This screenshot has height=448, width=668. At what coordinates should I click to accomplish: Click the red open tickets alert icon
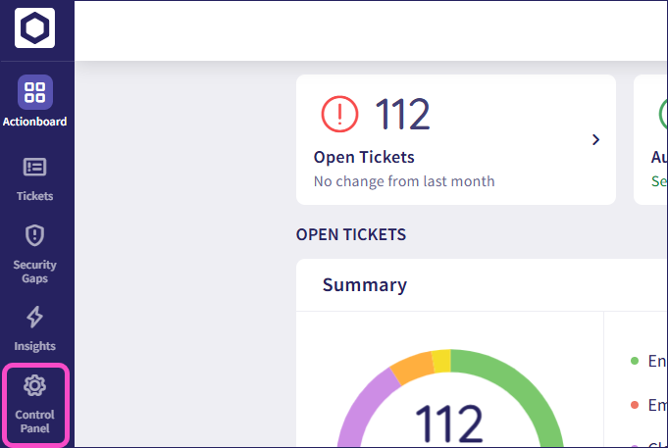pos(340,116)
